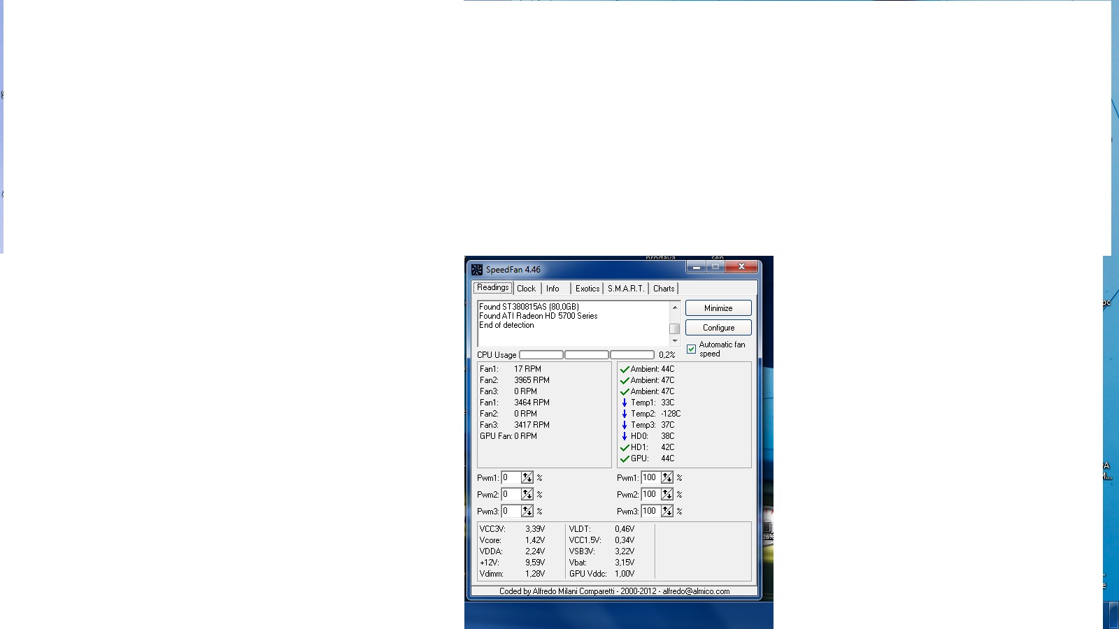Image resolution: width=1119 pixels, height=629 pixels.
Task: Switch to the S.M.A.R.T. tab
Action: click(626, 289)
